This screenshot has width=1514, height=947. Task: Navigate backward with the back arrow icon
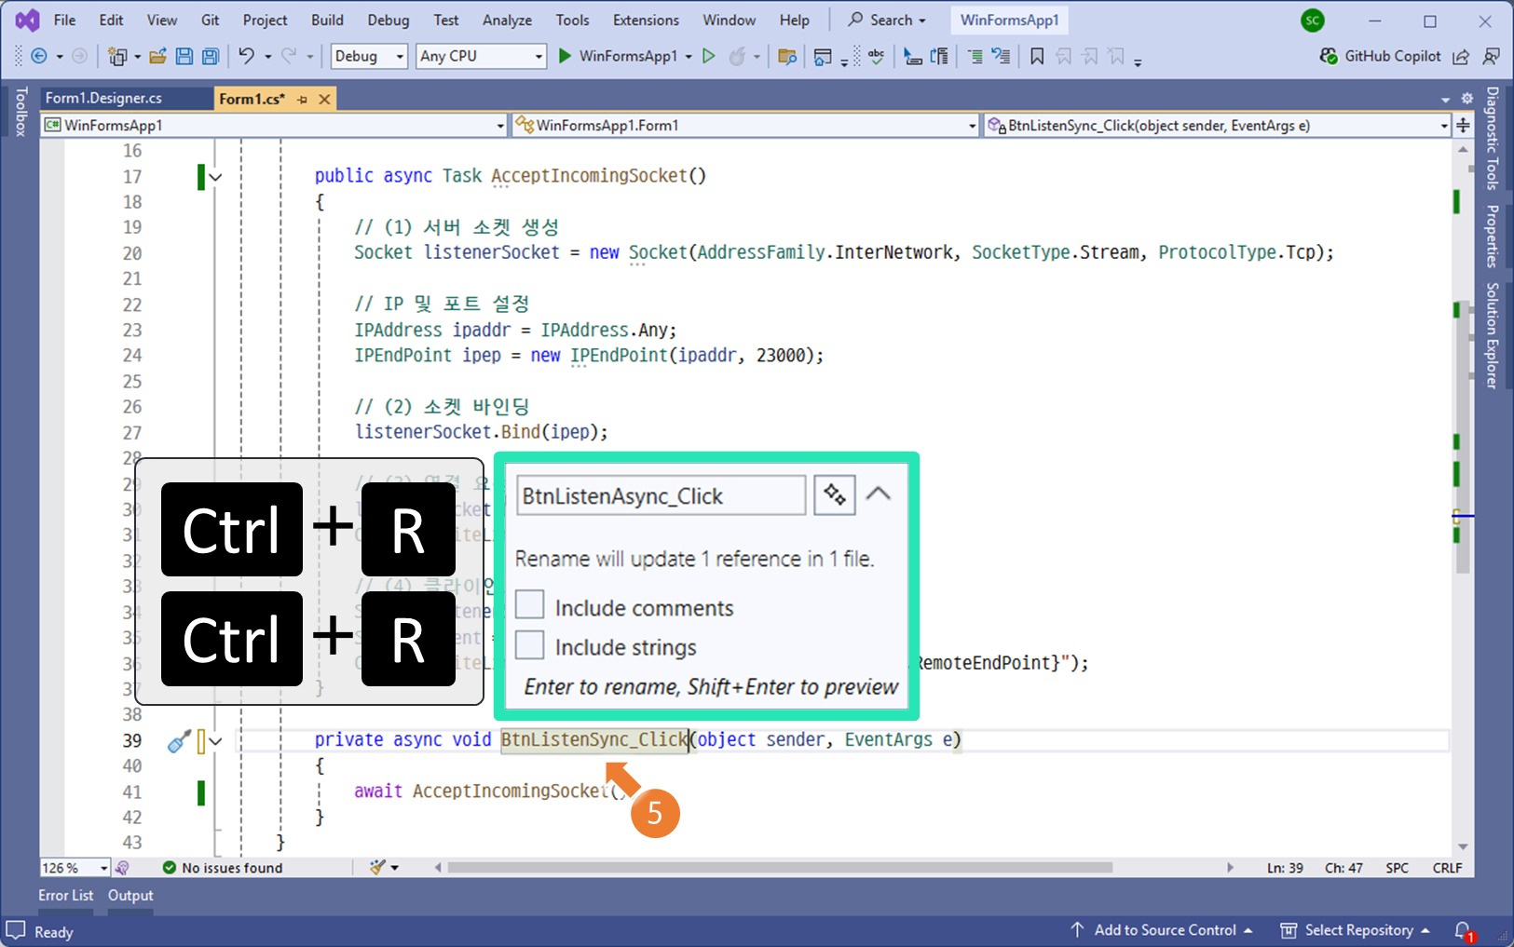coord(39,56)
